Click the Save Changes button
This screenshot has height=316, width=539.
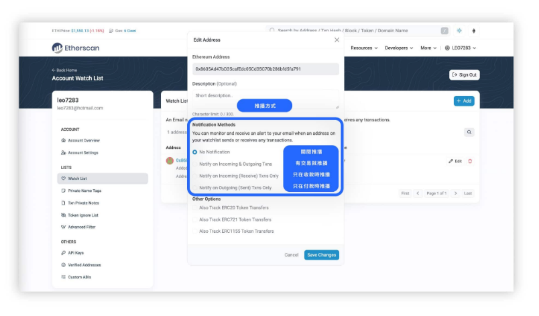tap(321, 255)
